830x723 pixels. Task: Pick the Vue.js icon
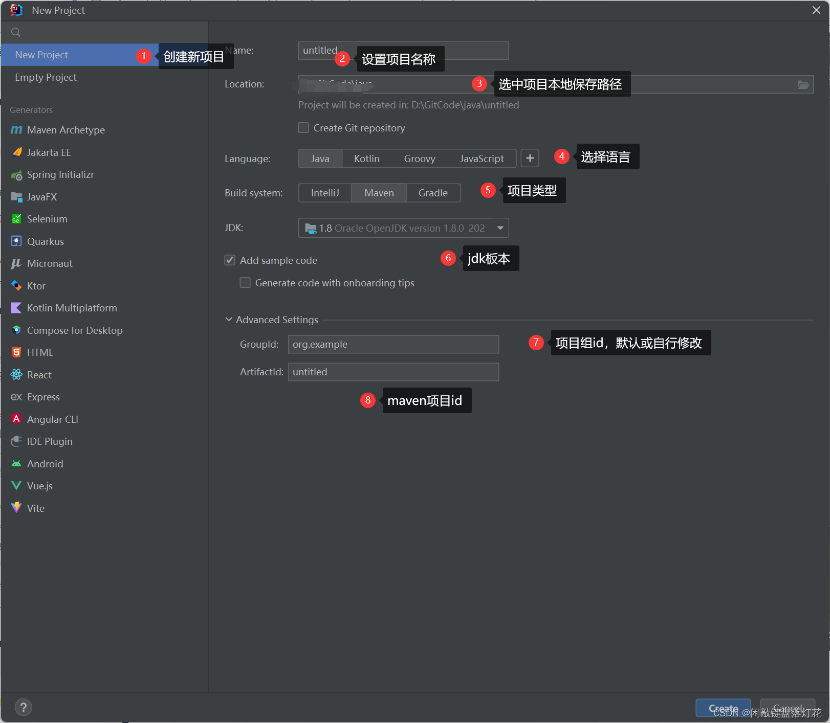[16, 486]
